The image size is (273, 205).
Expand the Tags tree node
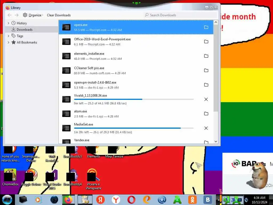[8, 36]
